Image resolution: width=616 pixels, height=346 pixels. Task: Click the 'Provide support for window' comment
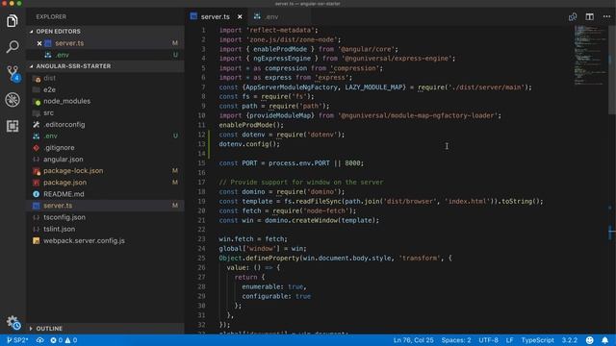301,182
